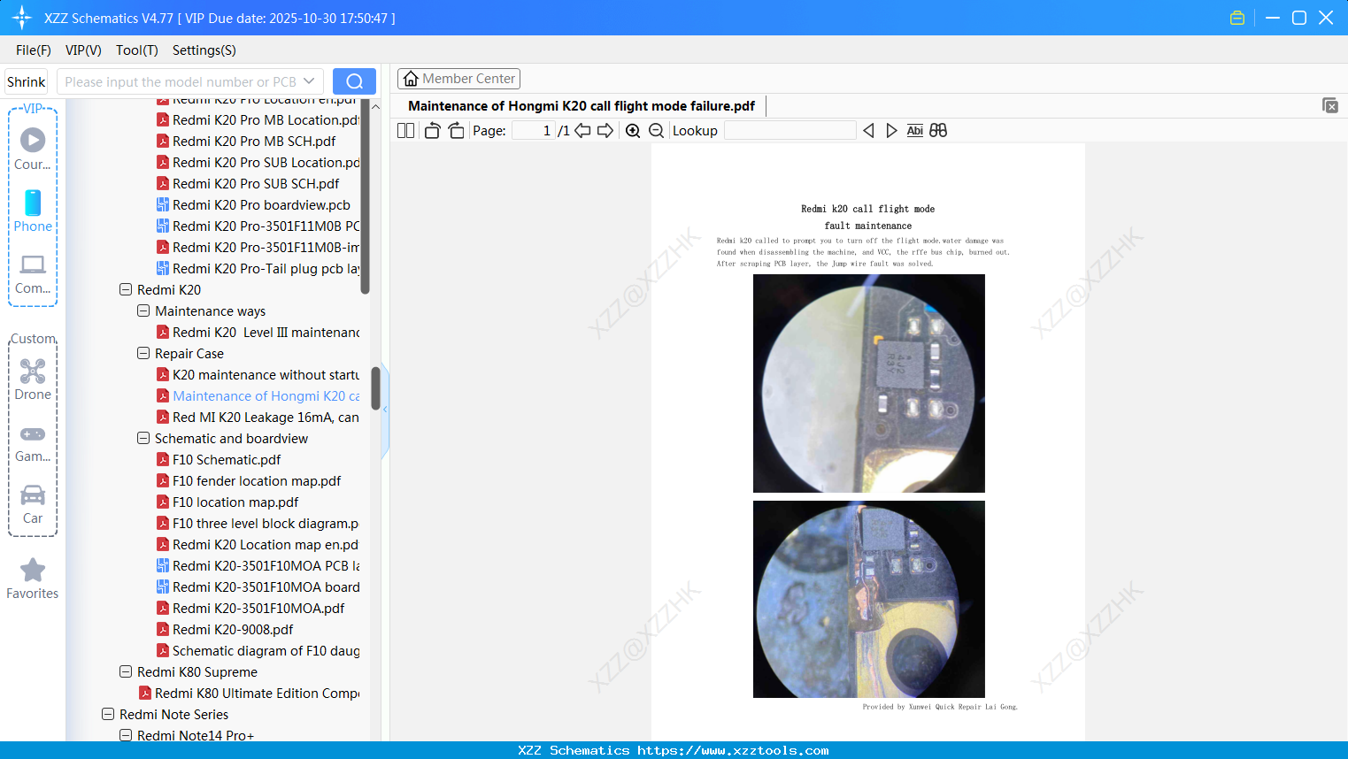Collapse the left tree panel handle
This screenshot has height=759, width=1348.
click(385, 410)
